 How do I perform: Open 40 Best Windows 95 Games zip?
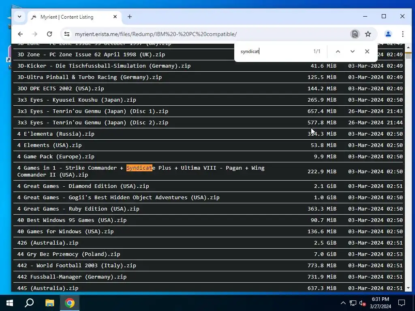(x=72, y=220)
